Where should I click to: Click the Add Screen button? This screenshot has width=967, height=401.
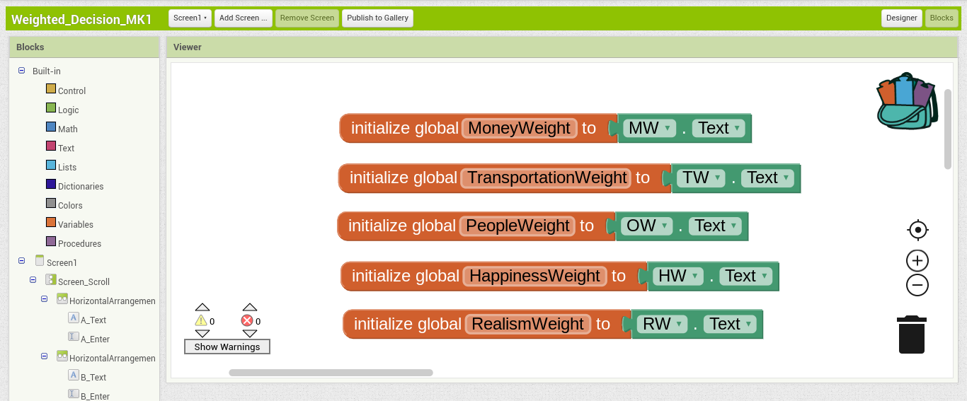(244, 18)
